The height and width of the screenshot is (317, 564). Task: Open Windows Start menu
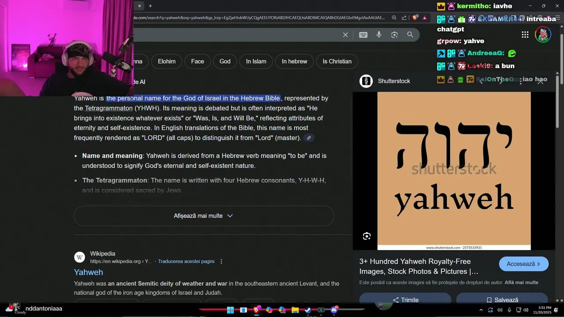click(230, 310)
